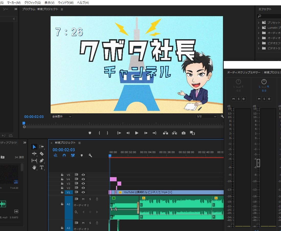Open timeline display settings wrench
281x231 pixels.
point(90,155)
